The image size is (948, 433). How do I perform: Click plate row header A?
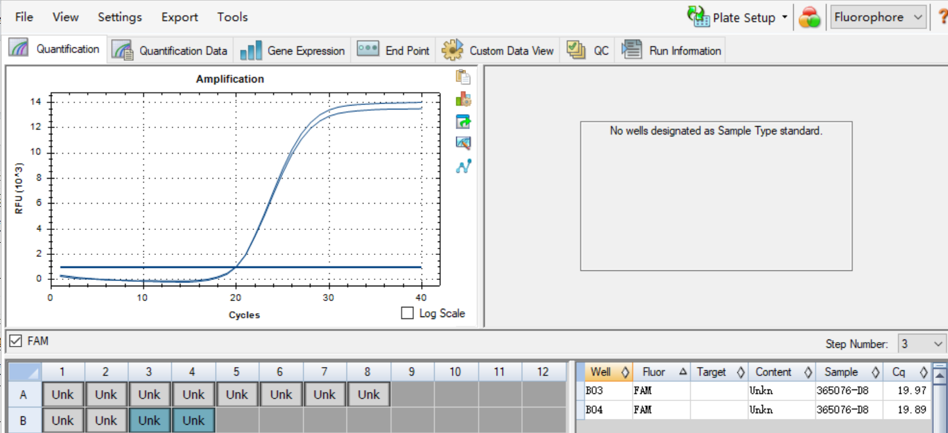click(x=24, y=395)
